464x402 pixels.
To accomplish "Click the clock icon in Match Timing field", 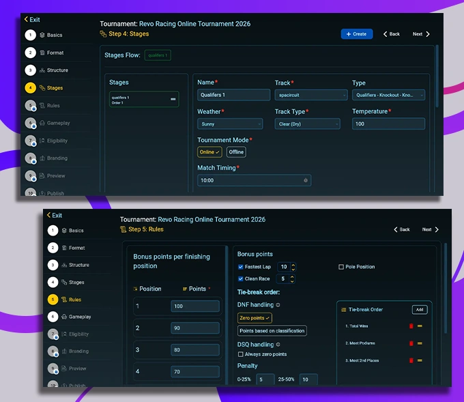I will click(x=306, y=181).
